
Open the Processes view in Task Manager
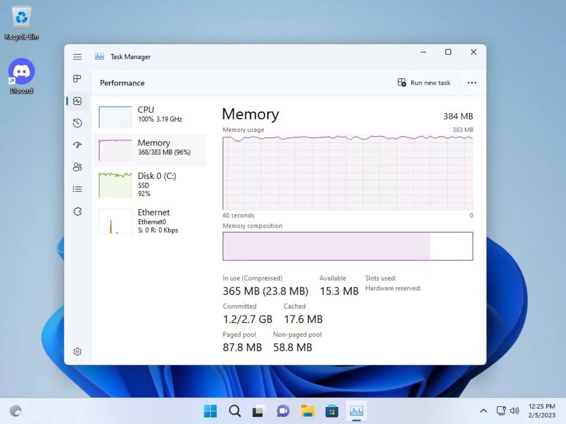[x=78, y=79]
